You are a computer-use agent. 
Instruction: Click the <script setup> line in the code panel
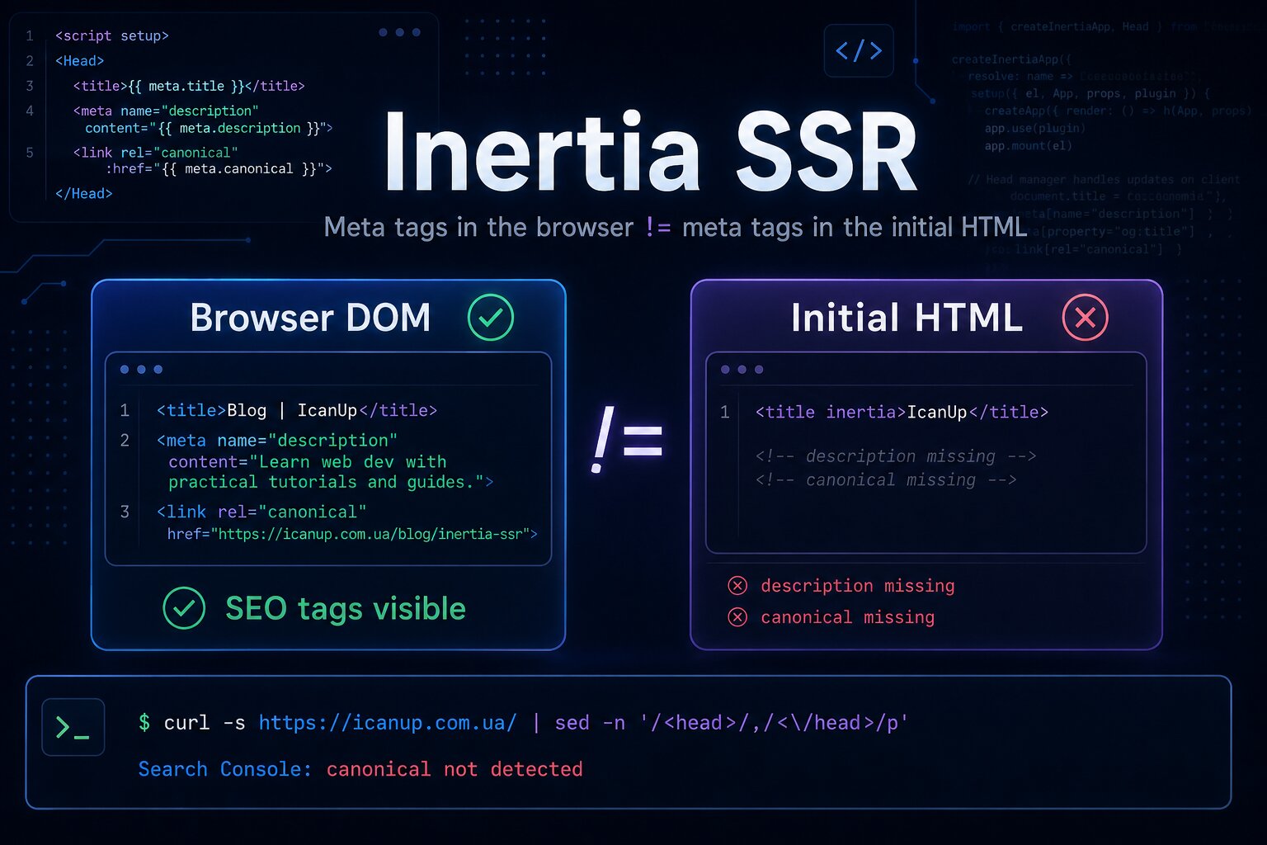coord(111,35)
